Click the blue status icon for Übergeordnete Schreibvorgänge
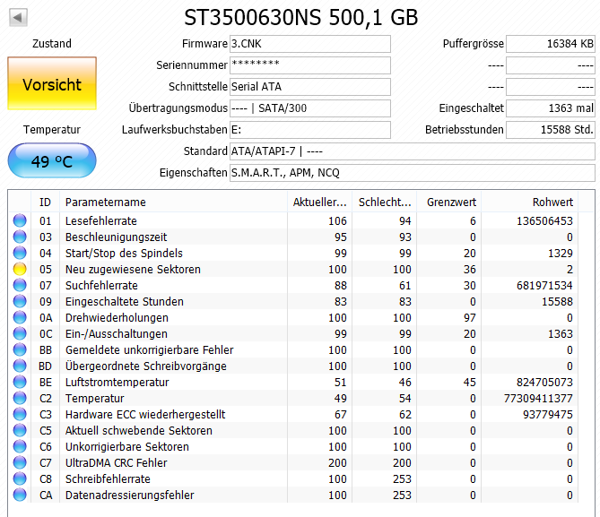 (x=20, y=366)
